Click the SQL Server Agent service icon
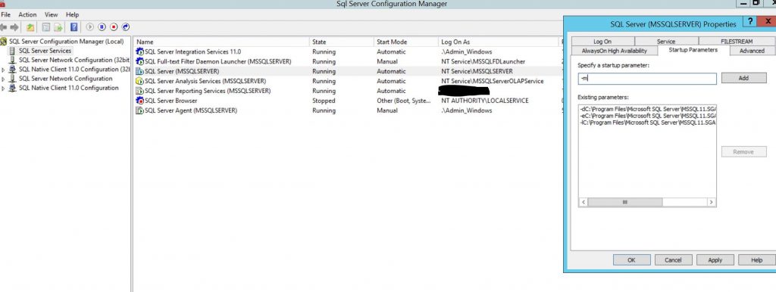The image size is (776, 292). coord(139,110)
